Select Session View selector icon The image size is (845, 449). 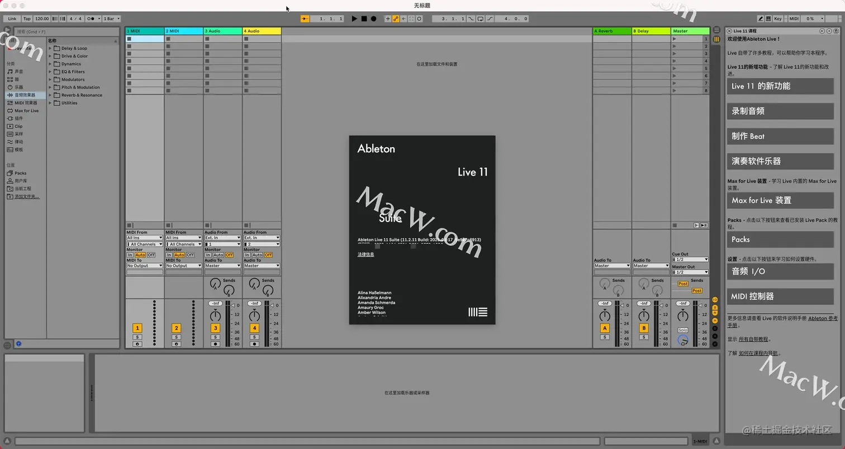pos(716,39)
